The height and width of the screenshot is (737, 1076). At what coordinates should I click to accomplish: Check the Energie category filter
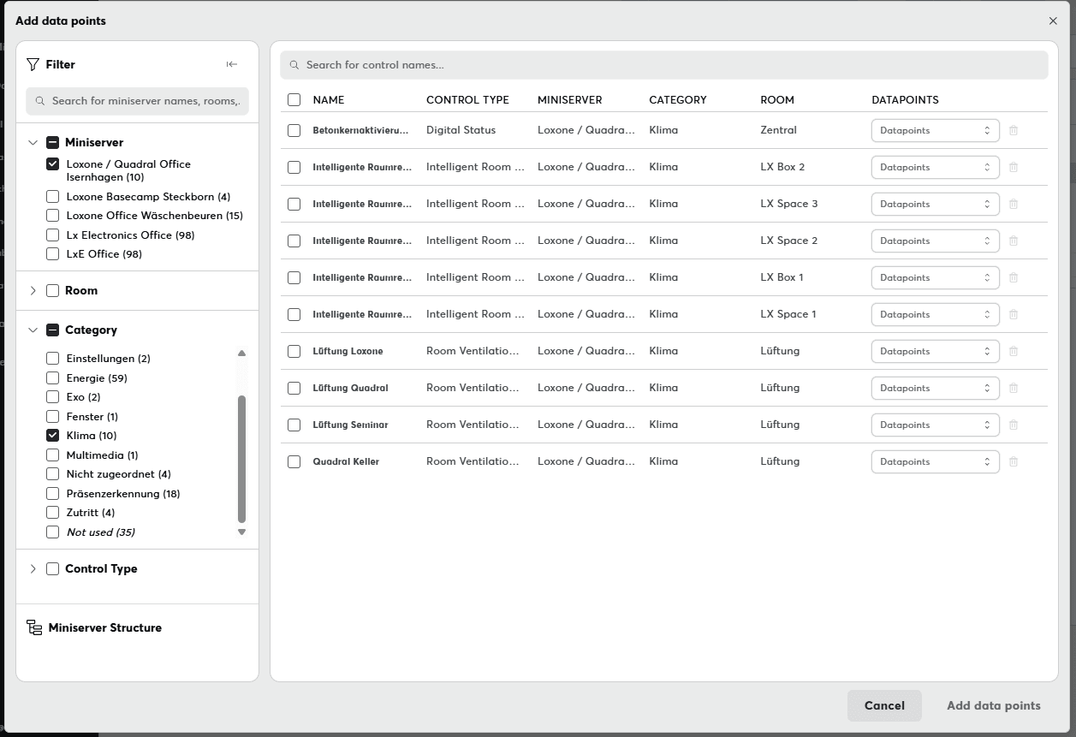click(53, 377)
